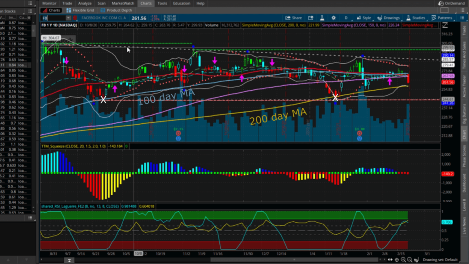Click the TTM_Squeeze study label
469x264 pixels.
(x=73, y=146)
